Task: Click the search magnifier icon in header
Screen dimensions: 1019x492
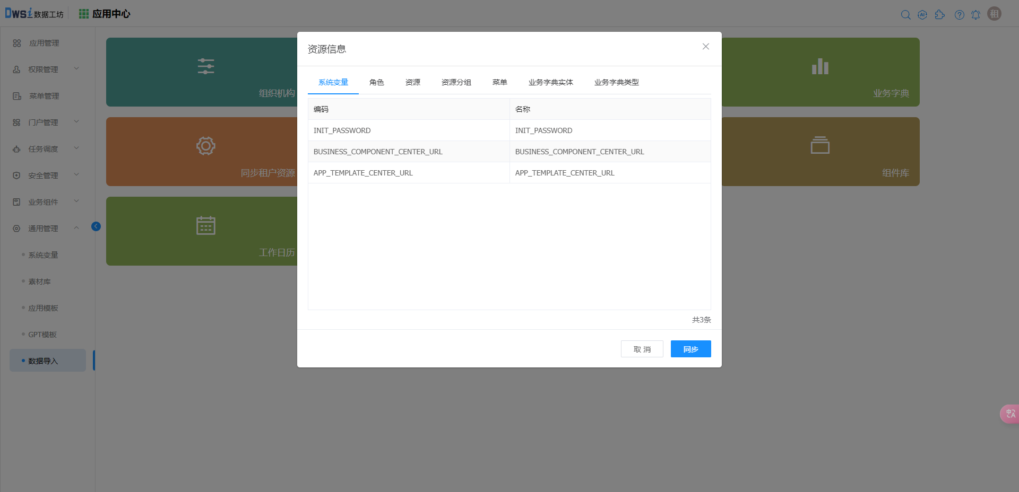Action: coord(905,15)
